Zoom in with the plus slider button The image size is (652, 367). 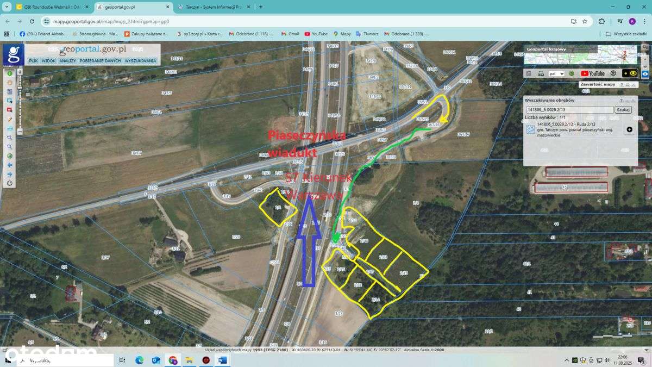(20, 71)
